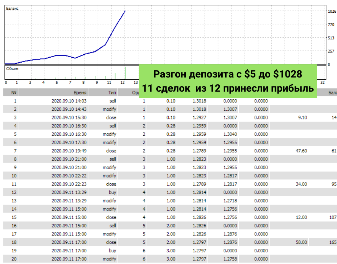Select the time cell 2020.09.10 22:23
337x264 pixels.
(x=69, y=184)
